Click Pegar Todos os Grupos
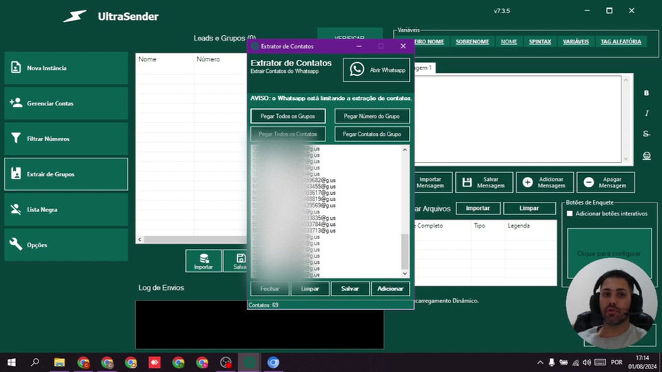 288,116
